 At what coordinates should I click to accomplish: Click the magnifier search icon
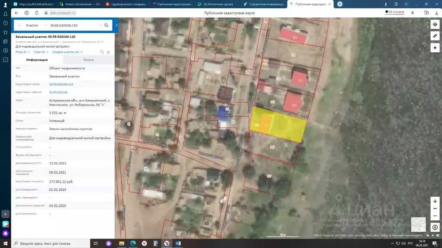click(107, 25)
